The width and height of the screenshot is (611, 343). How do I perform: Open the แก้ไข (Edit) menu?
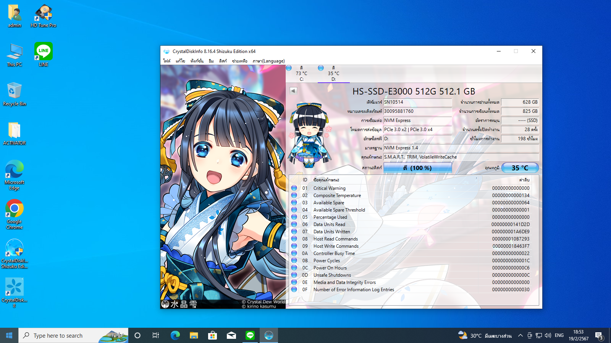pos(180,61)
